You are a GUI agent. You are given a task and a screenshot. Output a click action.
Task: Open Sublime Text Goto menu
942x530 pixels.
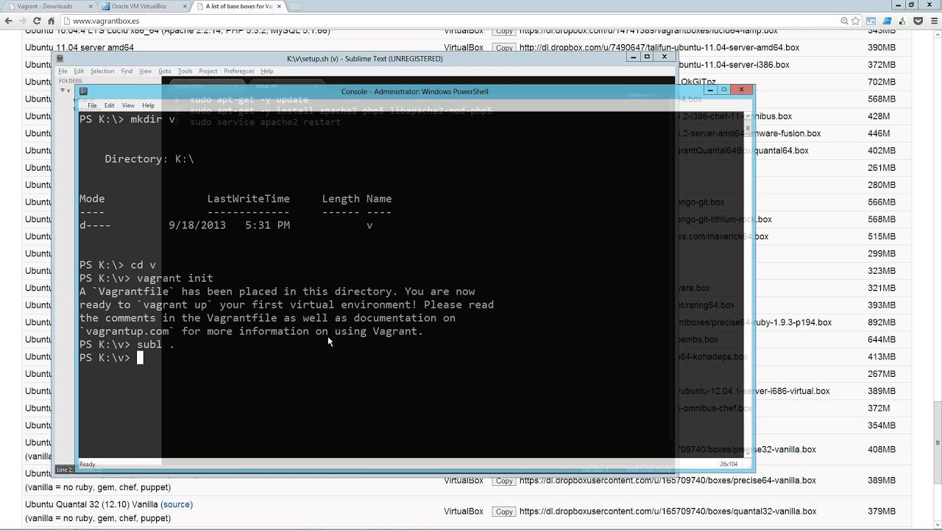point(164,71)
